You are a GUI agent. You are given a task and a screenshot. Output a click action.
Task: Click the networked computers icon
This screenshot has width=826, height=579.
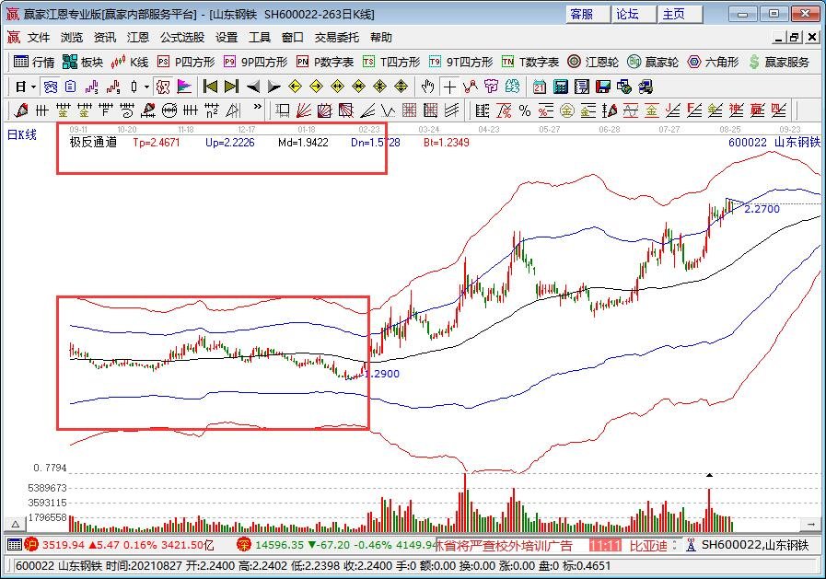click(x=645, y=87)
